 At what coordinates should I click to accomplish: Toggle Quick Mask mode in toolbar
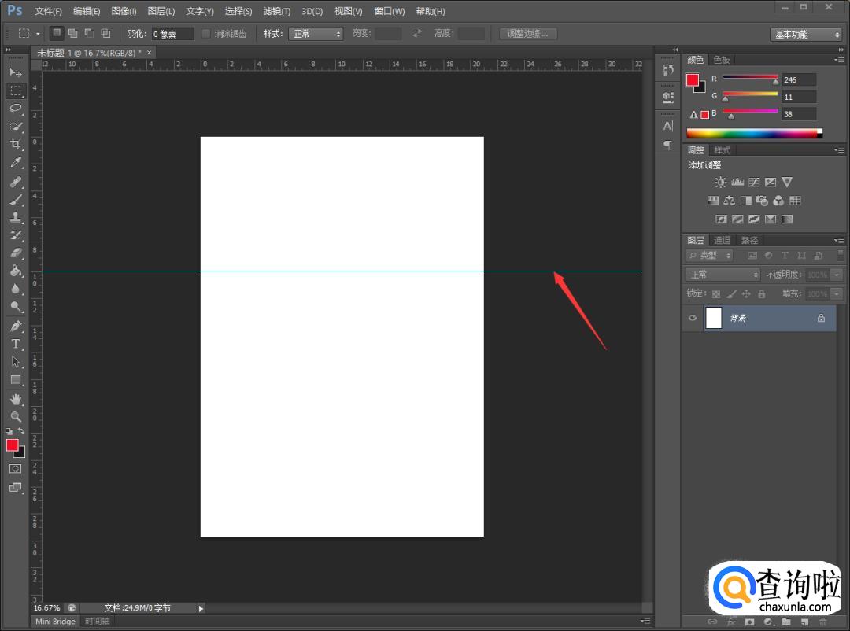coord(16,469)
